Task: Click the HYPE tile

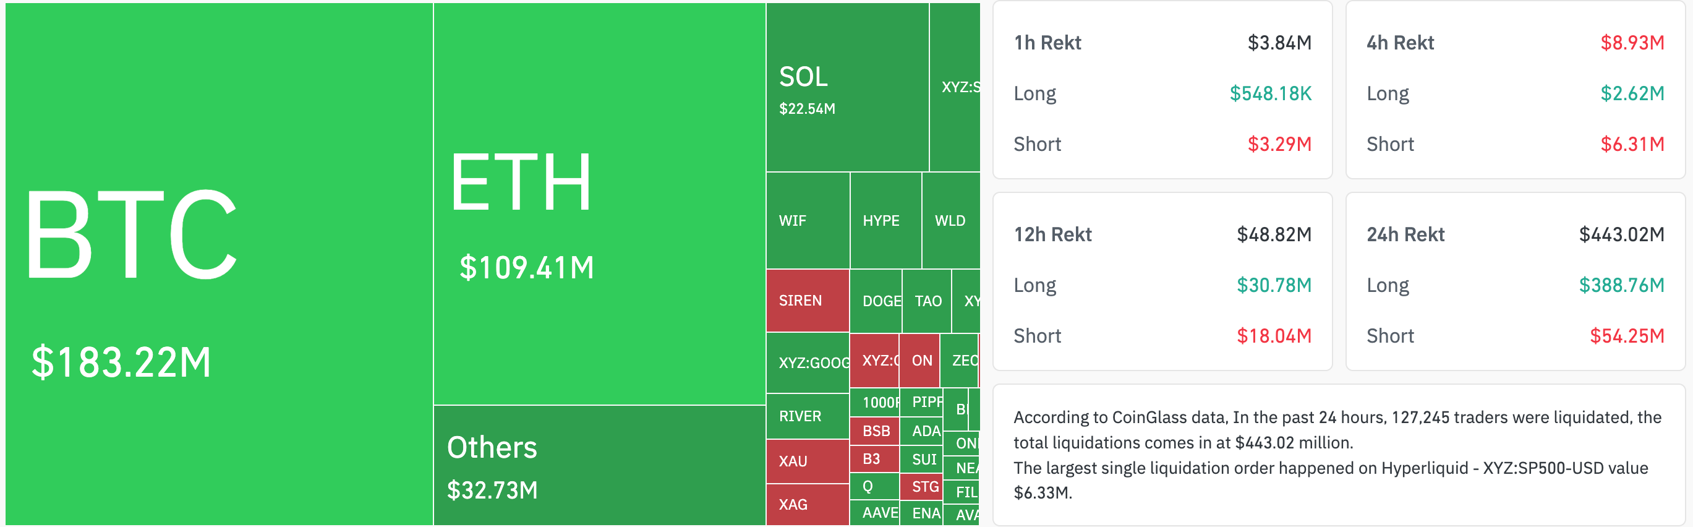Action: [885, 221]
